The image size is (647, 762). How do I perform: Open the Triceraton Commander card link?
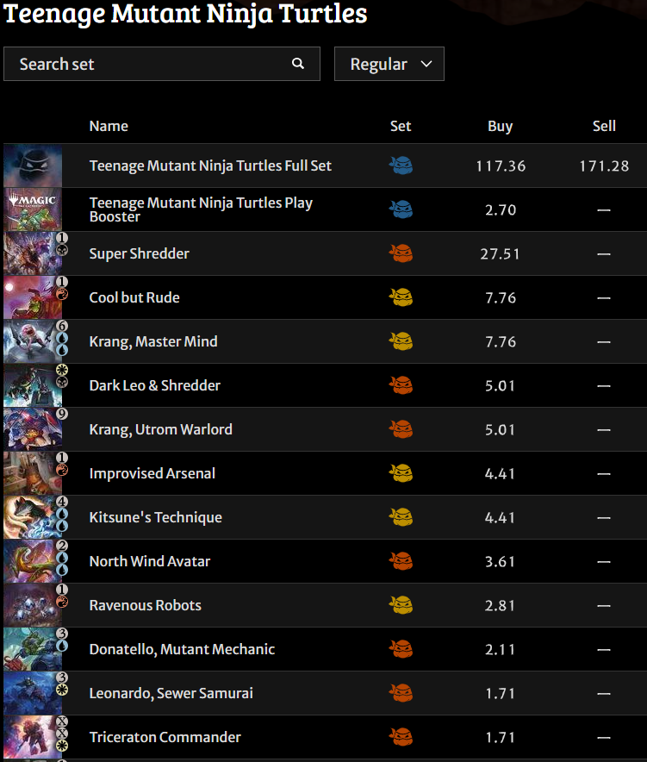(x=165, y=737)
